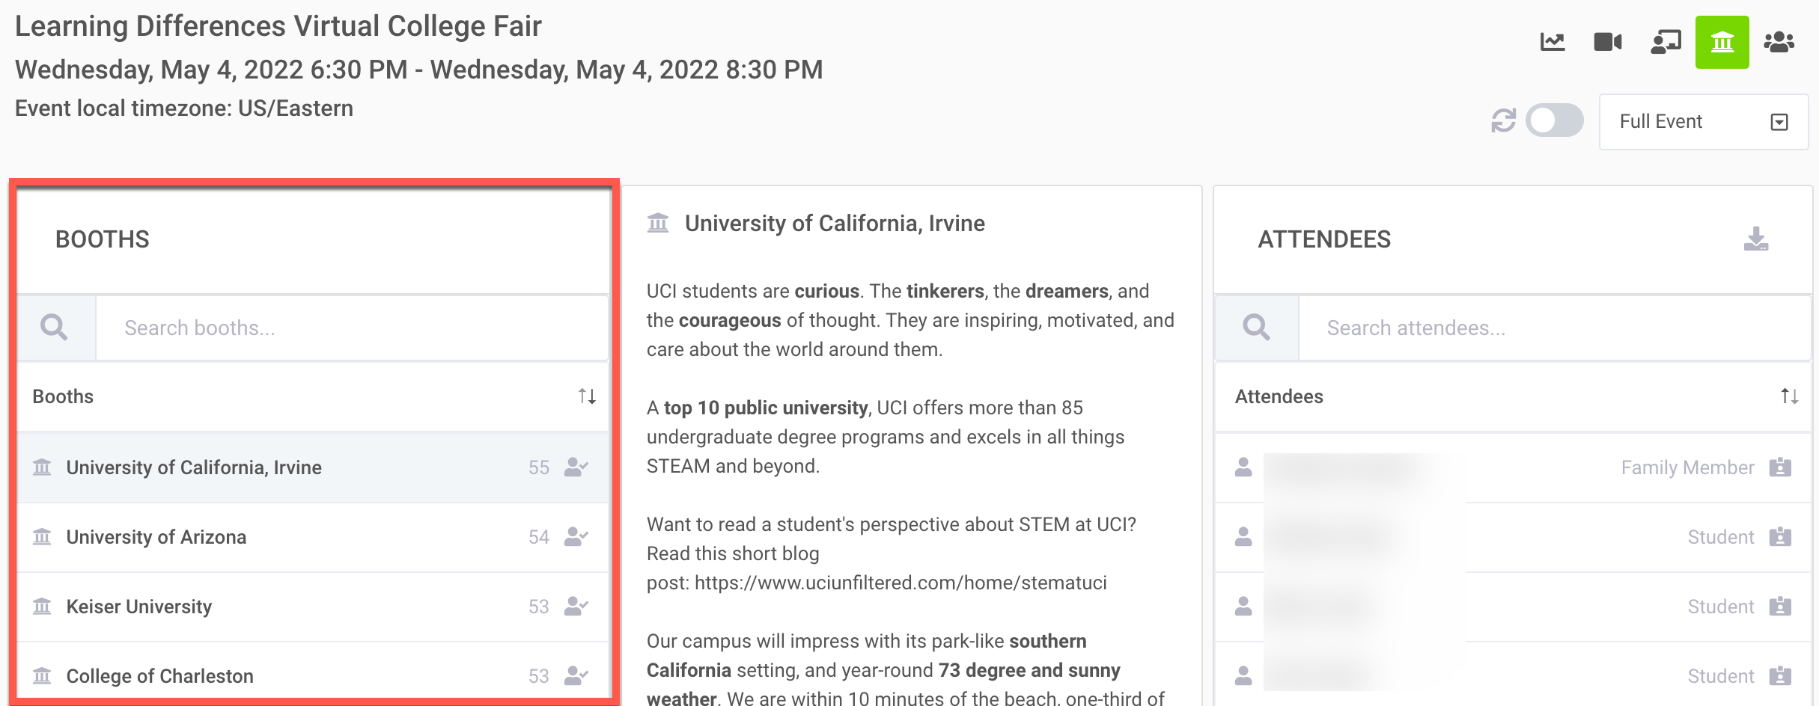1819x706 pixels.
Task: Sort the Attendees column
Action: click(x=1789, y=396)
